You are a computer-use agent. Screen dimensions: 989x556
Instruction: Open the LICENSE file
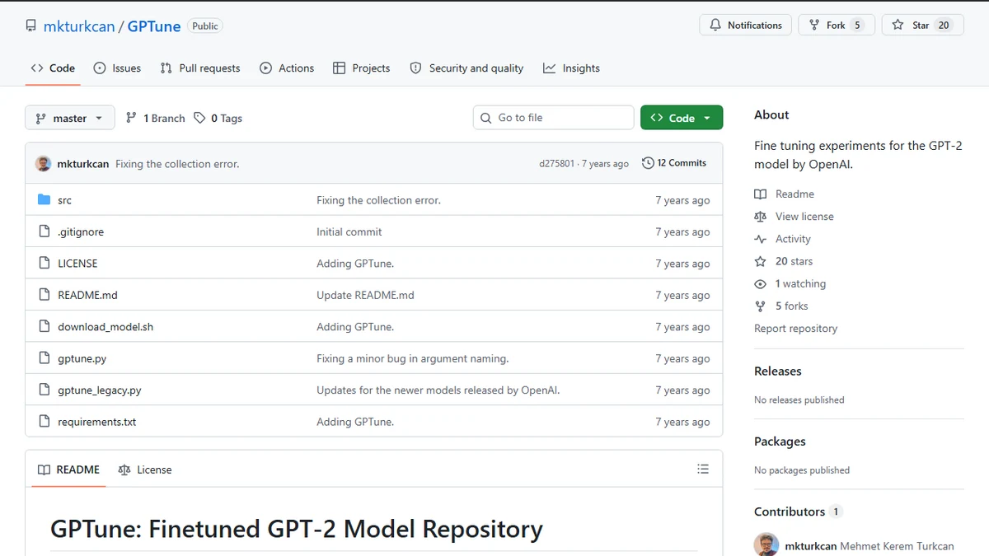[77, 264]
